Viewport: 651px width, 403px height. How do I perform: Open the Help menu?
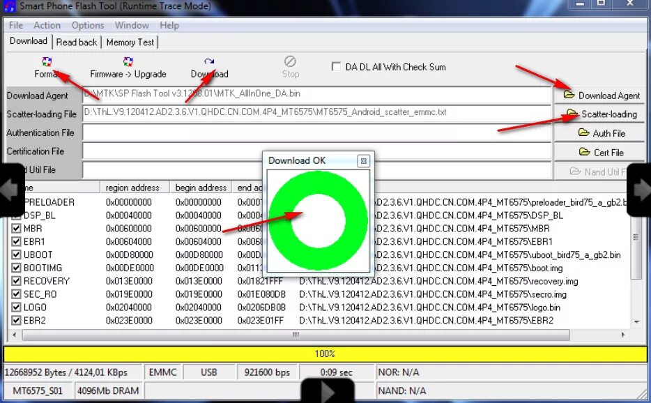pos(169,25)
